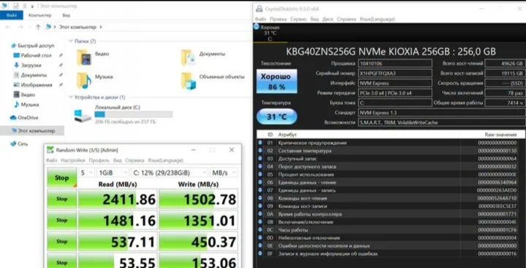Click the Explorer forward navigation arrow

tap(20, 27)
